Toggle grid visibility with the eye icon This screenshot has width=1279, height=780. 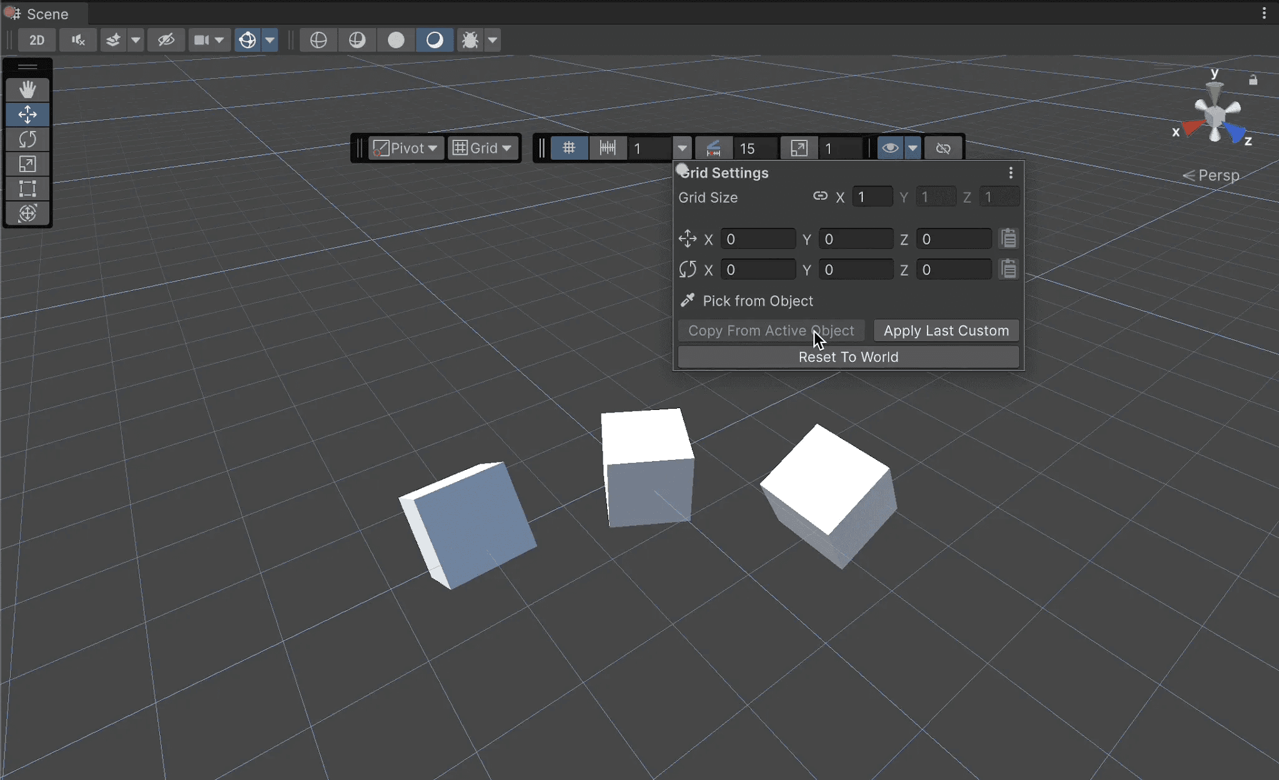pyautogui.click(x=891, y=147)
